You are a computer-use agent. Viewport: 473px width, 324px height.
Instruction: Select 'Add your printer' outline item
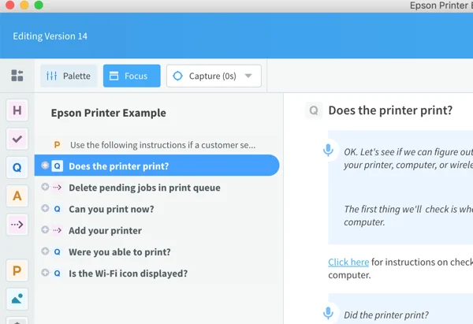pos(105,230)
